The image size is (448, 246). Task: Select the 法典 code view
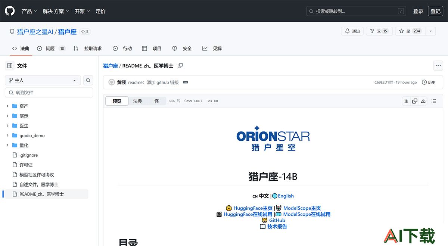138,101
